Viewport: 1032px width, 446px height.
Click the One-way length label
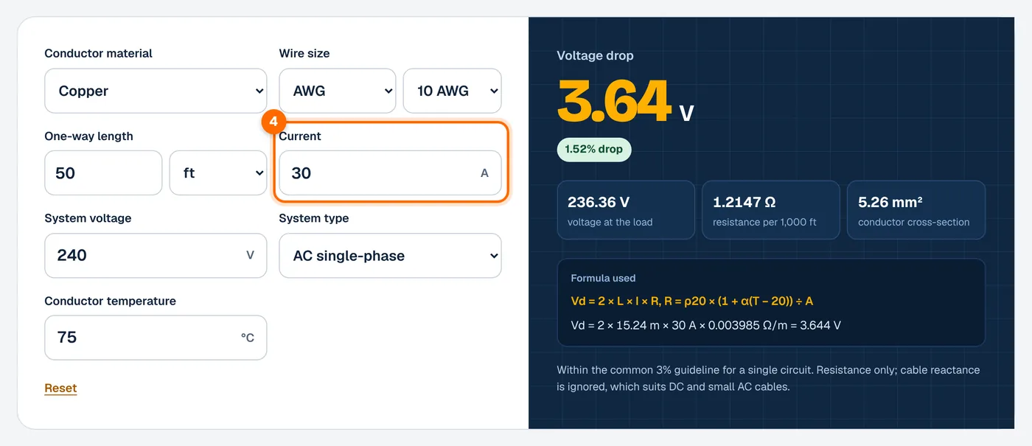(88, 136)
